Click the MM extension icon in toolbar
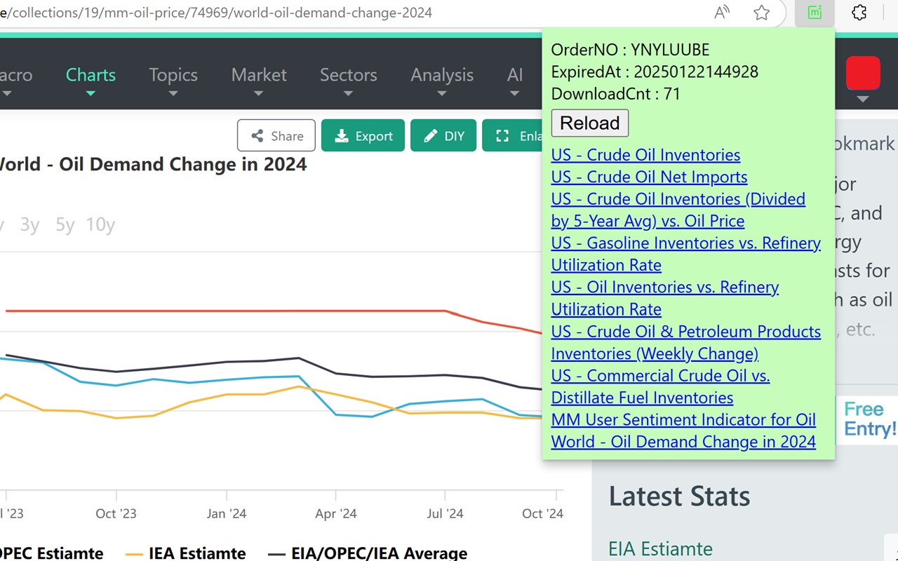 [x=815, y=13]
